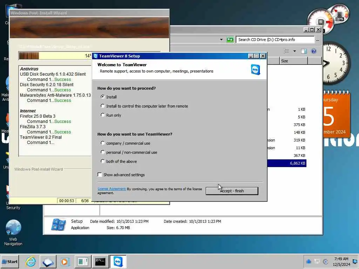The image size is (359, 269).
Task: Click Explorer address bar refresh icon
Action: (x=230, y=40)
